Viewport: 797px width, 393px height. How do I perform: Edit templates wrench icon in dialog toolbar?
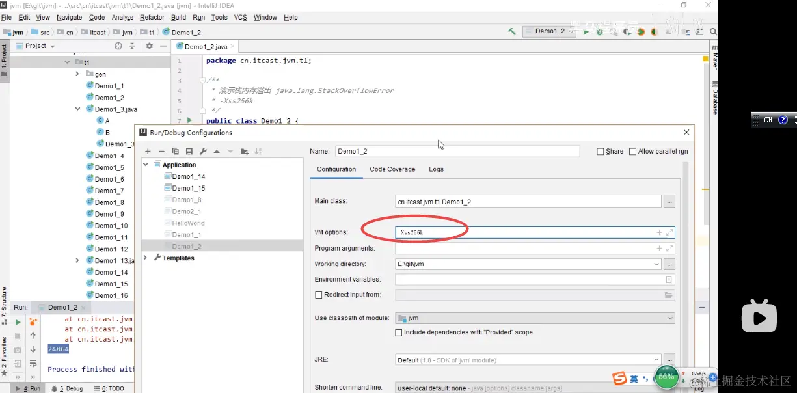pos(203,152)
